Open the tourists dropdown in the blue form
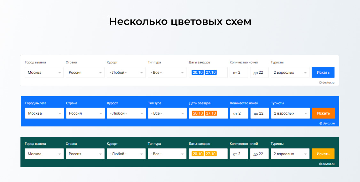 tap(290, 113)
